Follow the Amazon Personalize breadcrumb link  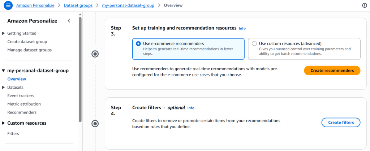(x=35, y=5)
